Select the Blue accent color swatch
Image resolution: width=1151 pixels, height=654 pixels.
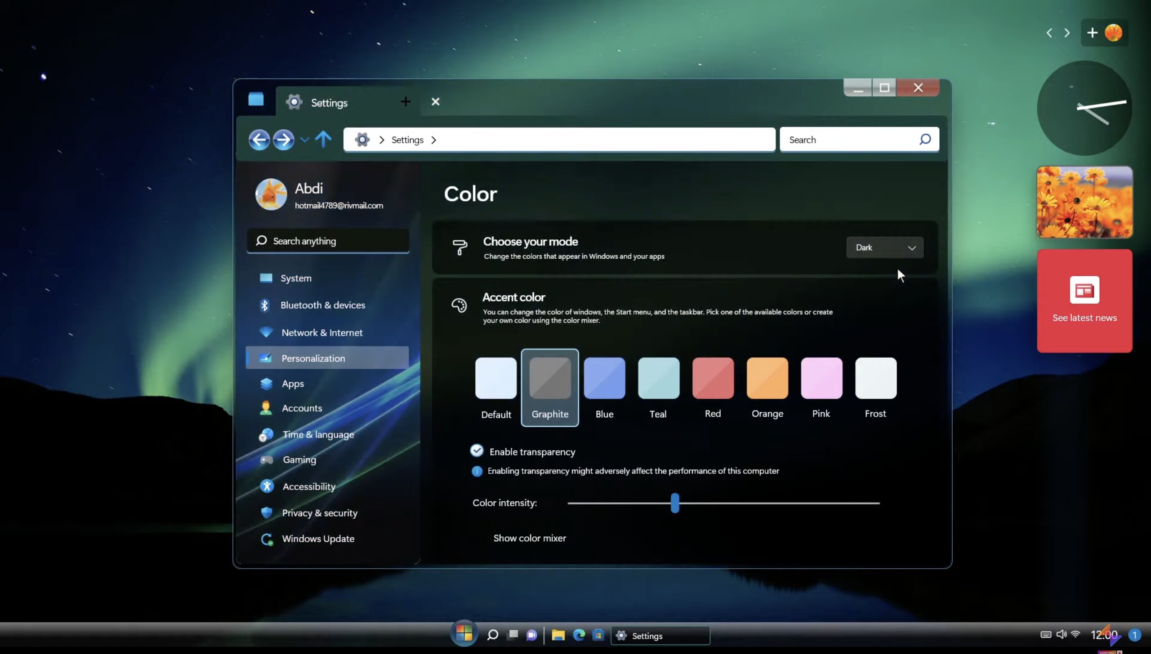point(604,378)
